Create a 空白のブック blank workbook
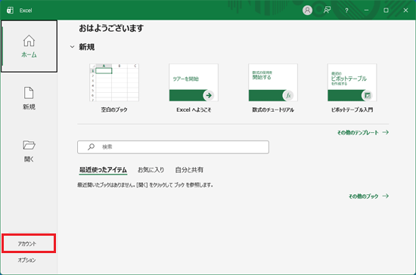The width and height of the screenshot is (416, 275). 114,82
